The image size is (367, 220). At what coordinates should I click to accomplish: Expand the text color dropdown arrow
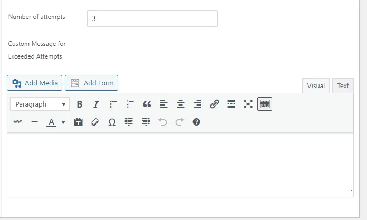[x=63, y=122]
